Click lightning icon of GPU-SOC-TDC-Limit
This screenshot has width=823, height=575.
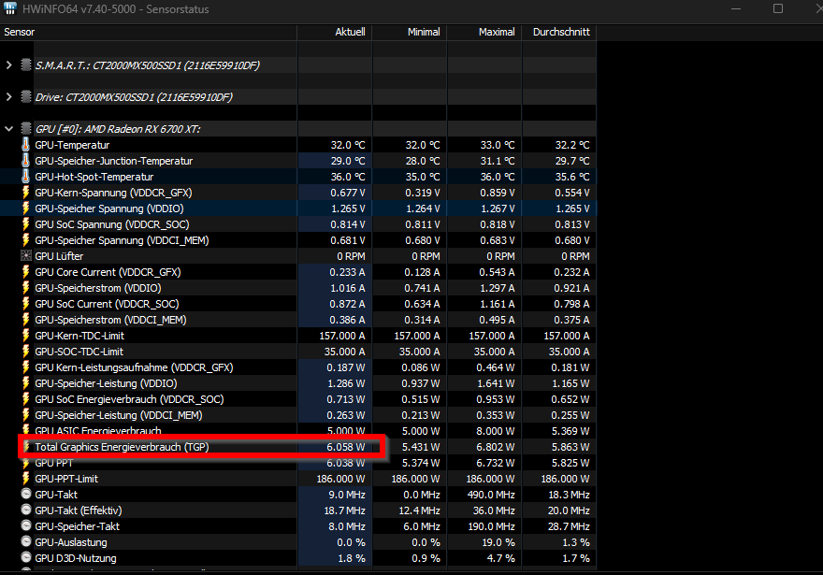coord(26,352)
